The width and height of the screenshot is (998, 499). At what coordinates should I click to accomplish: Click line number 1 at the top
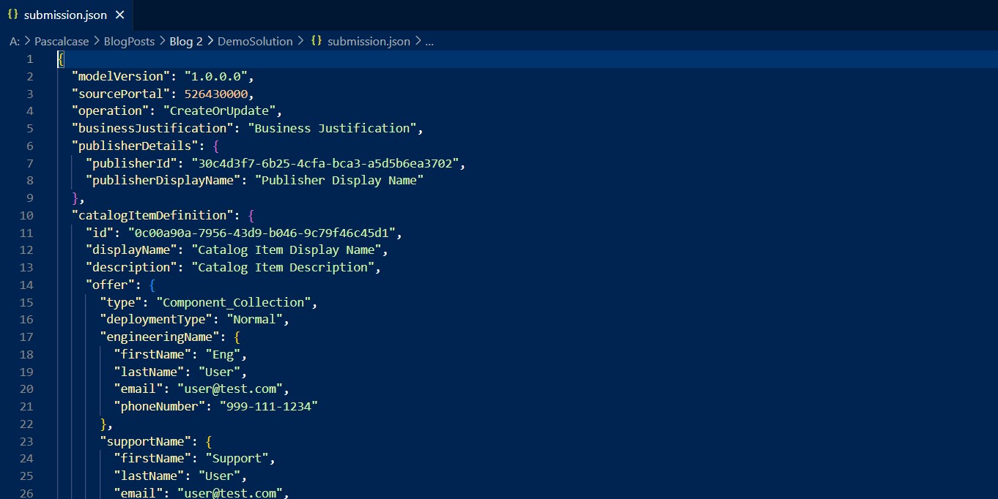pyautogui.click(x=30, y=59)
